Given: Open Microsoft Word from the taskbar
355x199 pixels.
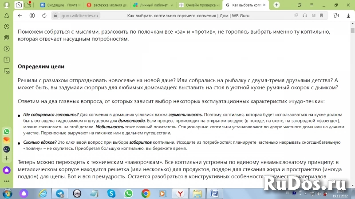Looking at the screenshot, I should 214,194.
